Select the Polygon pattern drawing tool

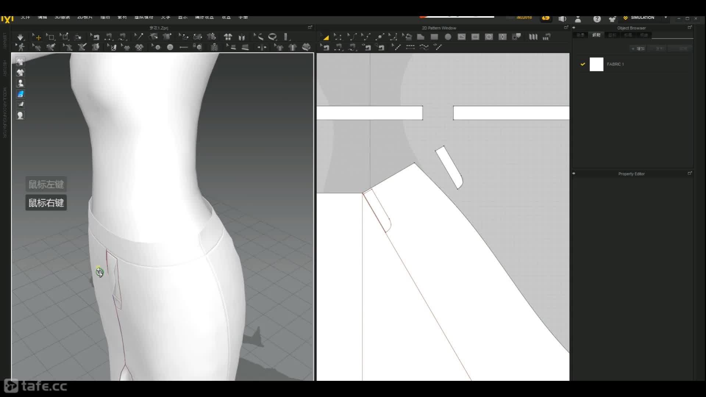point(421,37)
